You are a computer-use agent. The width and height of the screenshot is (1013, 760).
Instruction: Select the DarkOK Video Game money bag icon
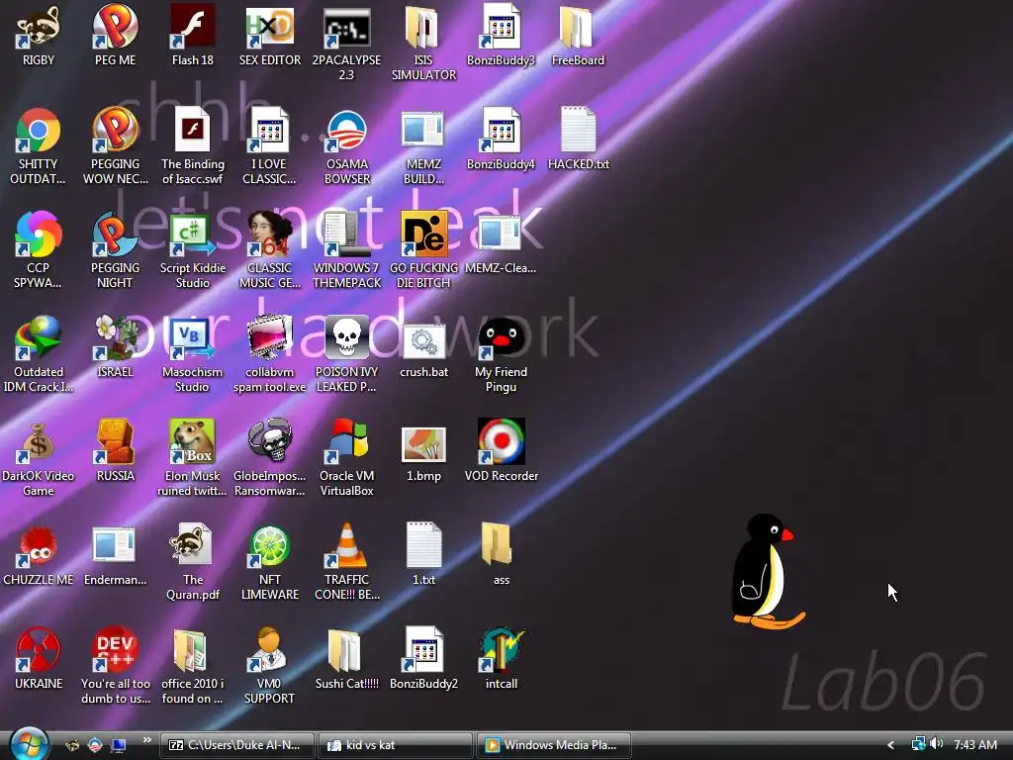click(39, 442)
